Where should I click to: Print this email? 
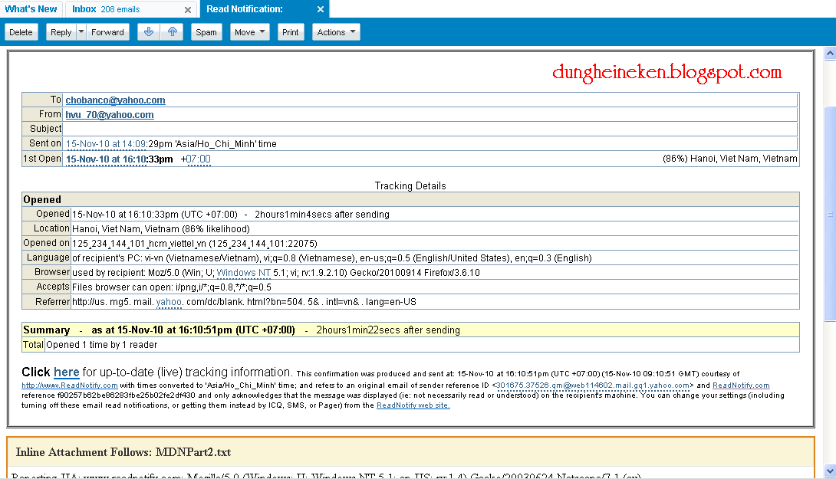290,32
